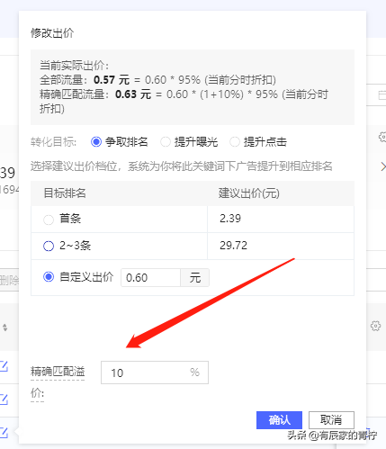Click the 精确匹配溢价 percentage input field
386x449 pixels.
tap(155, 373)
